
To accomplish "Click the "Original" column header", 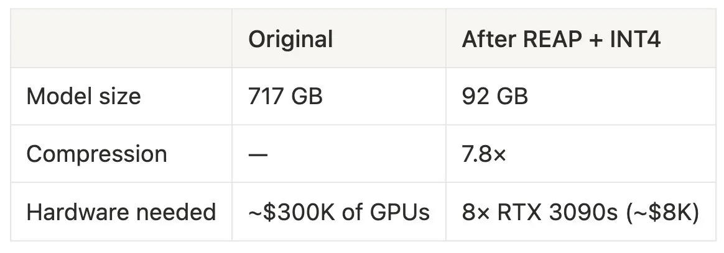I will click(290, 39).
